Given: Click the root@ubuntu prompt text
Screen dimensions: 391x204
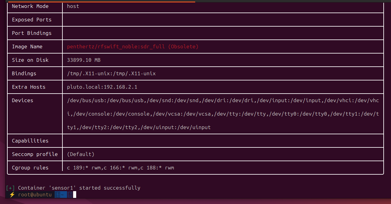Looking at the screenshot, I should point(35,195).
